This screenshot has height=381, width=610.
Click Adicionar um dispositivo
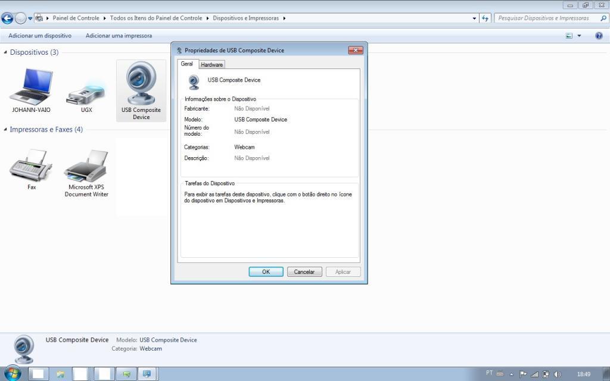click(40, 36)
